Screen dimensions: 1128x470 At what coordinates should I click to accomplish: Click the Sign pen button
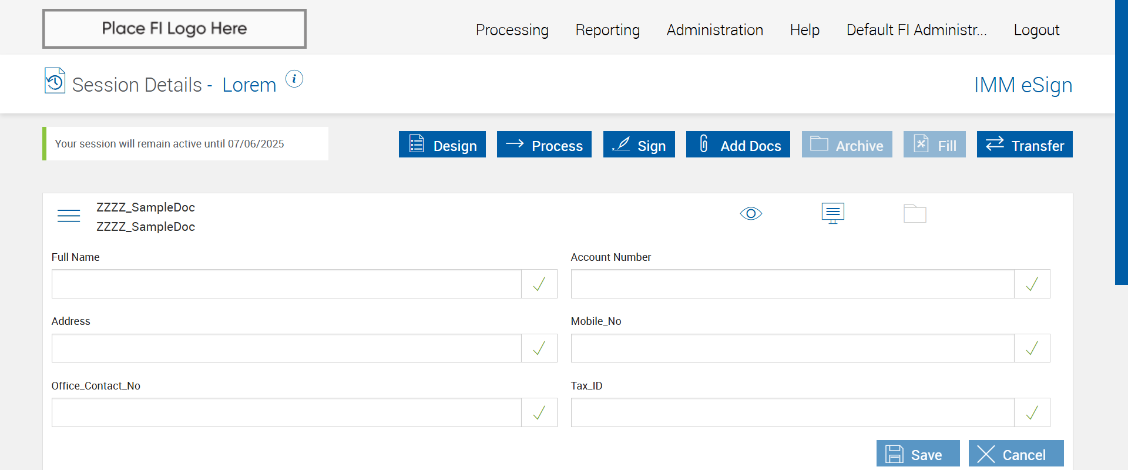tap(639, 145)
